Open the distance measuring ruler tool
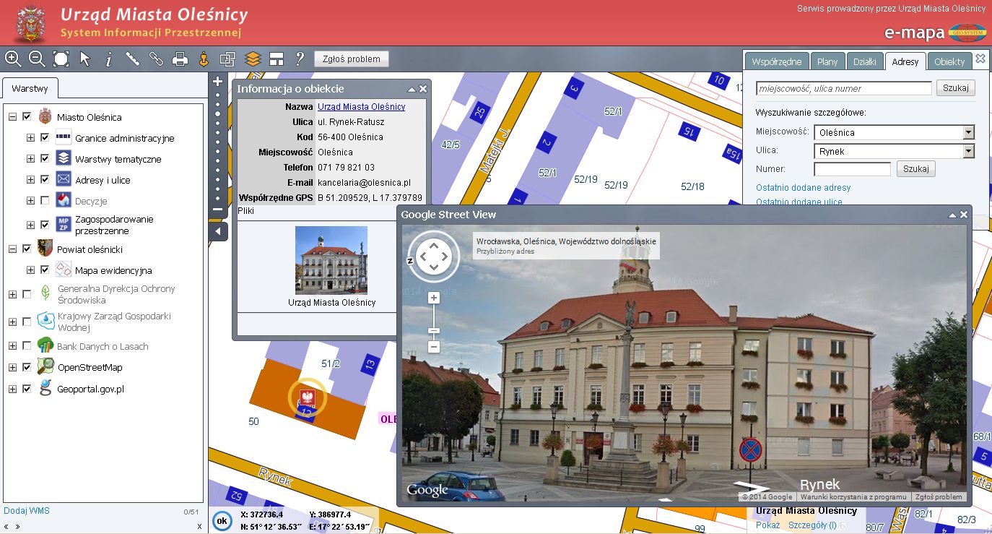The height and width of the screenshot is (534, 992). click(x=133, y=59)
